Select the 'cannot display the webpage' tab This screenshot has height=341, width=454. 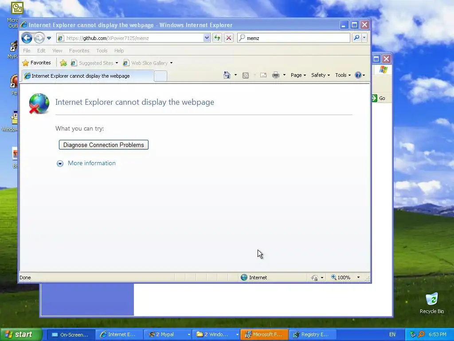coord(88,76)
